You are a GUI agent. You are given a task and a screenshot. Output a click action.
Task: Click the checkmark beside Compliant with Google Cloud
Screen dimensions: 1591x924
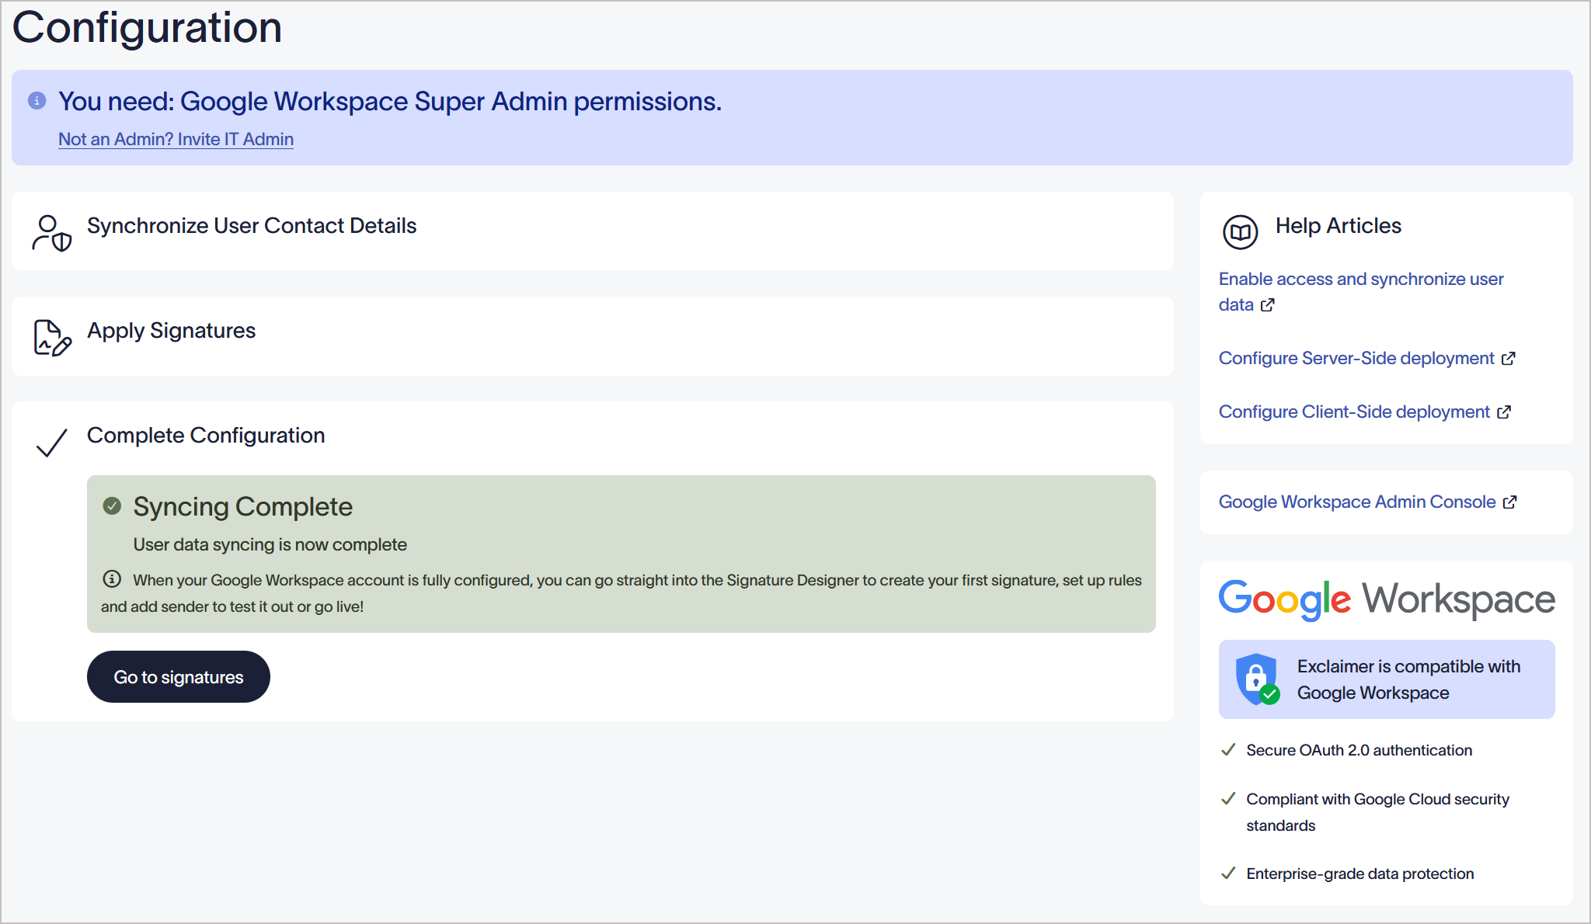[x=1228, y=798]
